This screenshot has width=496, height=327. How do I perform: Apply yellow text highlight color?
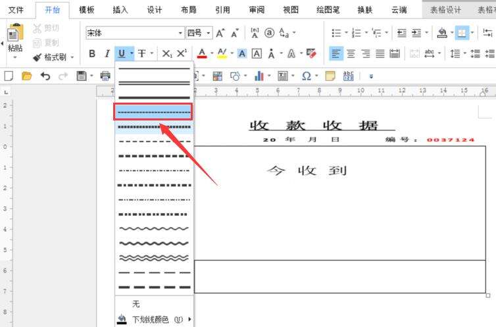click(x=222, y=54)
